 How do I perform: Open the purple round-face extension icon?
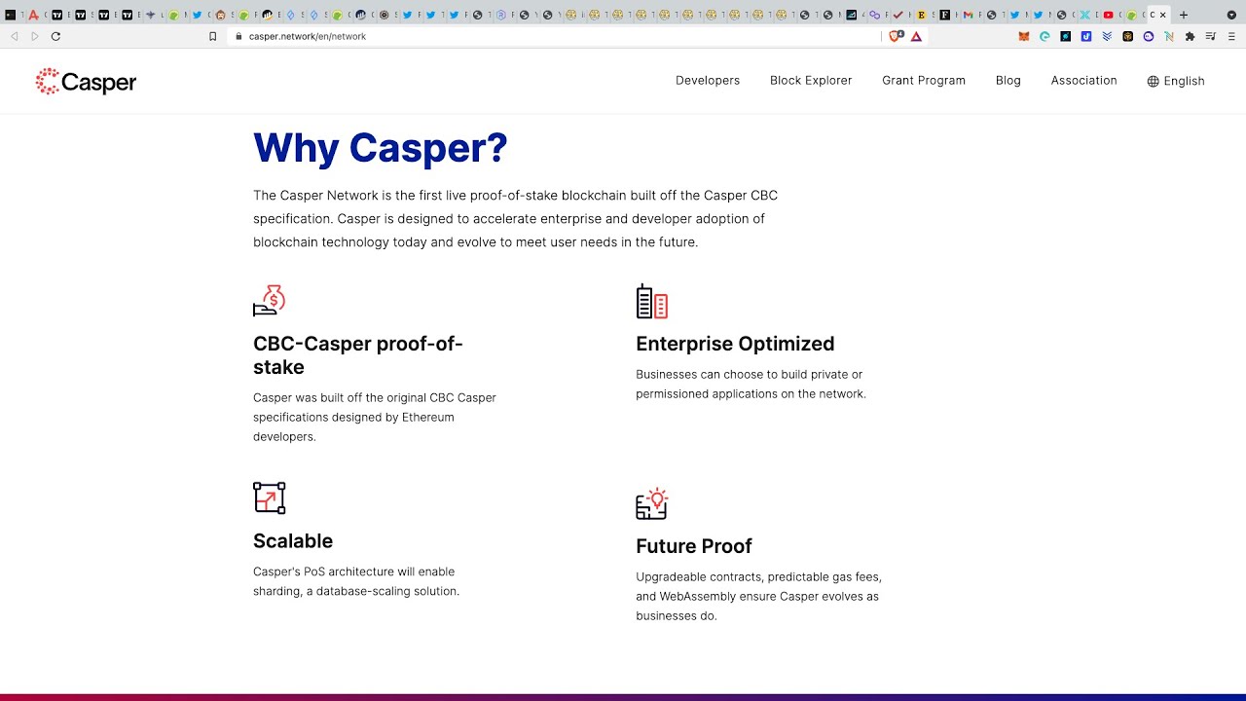1149,36
